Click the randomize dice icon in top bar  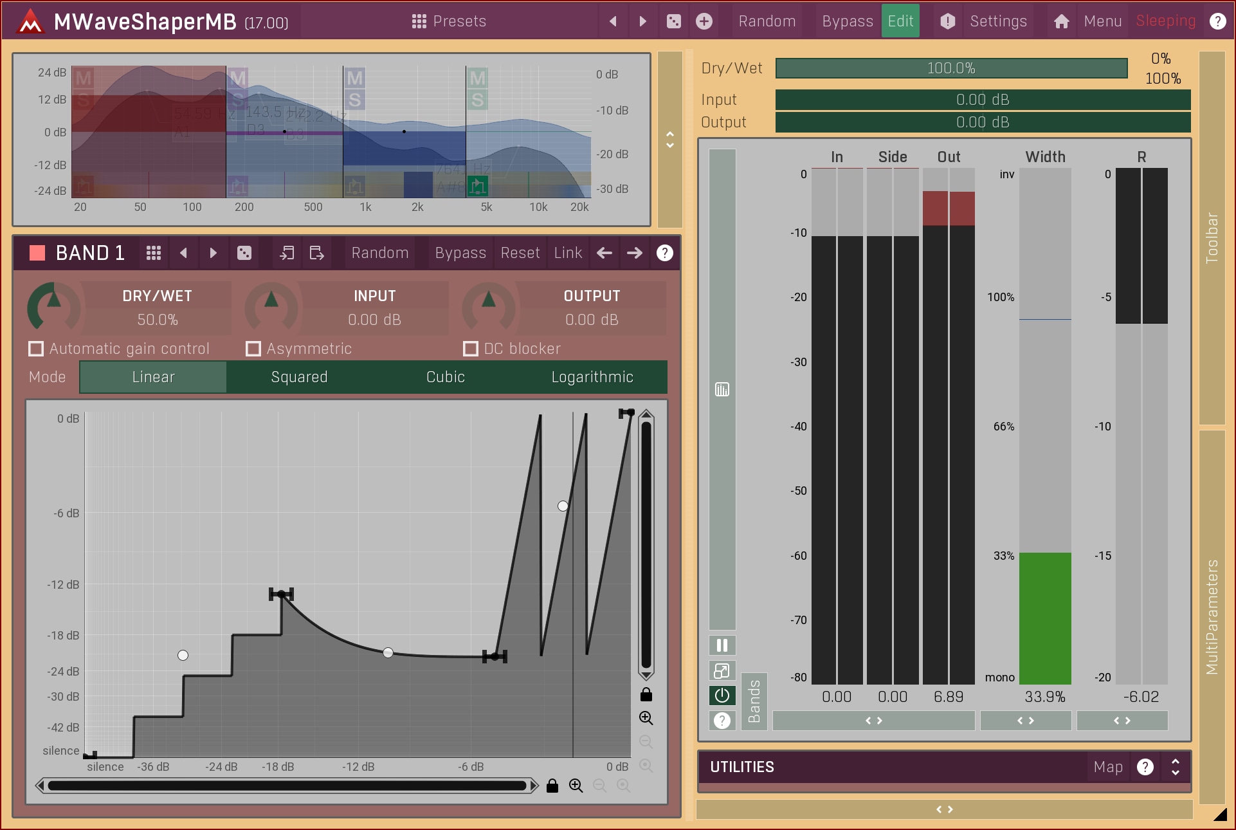673,21
